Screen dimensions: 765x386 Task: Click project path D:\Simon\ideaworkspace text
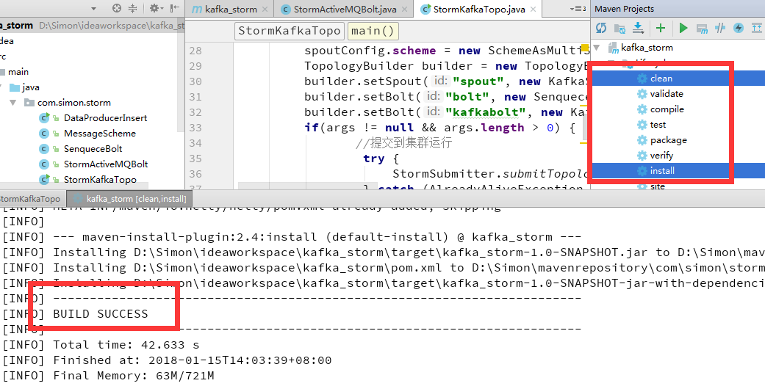click(x=112, y=26)
